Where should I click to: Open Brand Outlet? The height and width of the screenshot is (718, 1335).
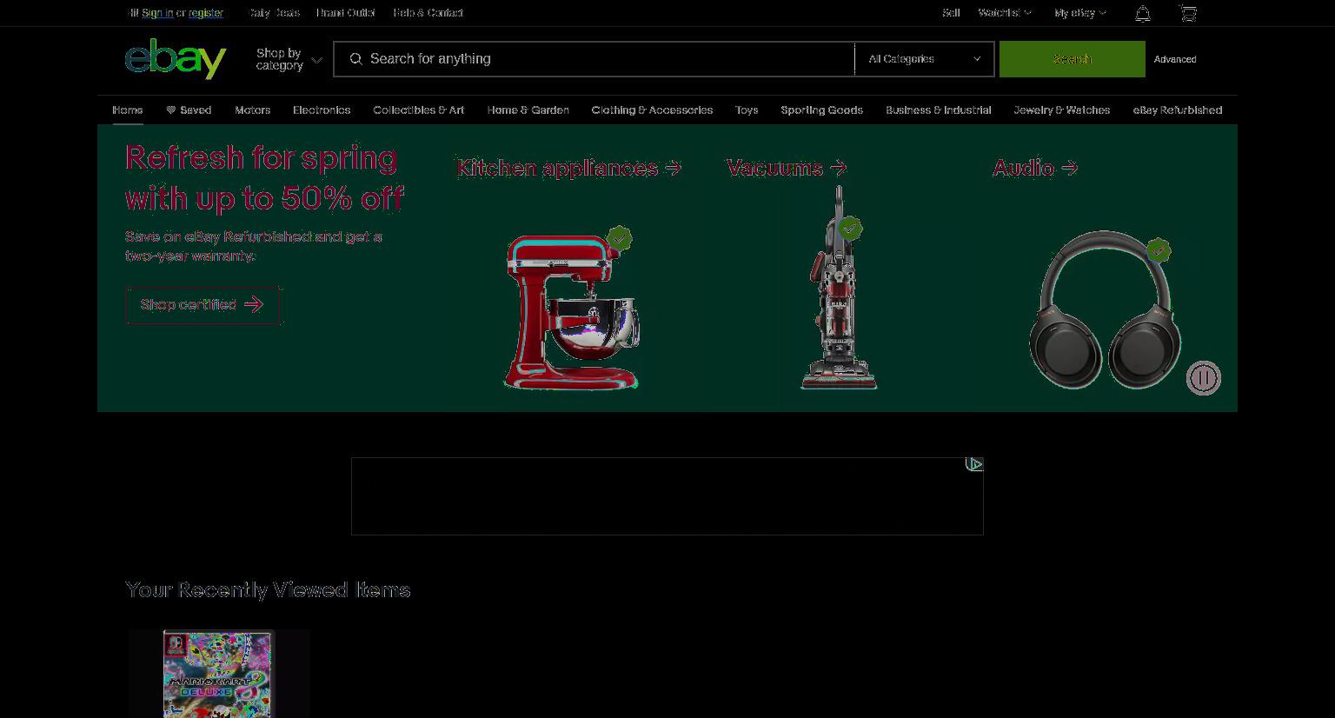[x=345, y=13]
